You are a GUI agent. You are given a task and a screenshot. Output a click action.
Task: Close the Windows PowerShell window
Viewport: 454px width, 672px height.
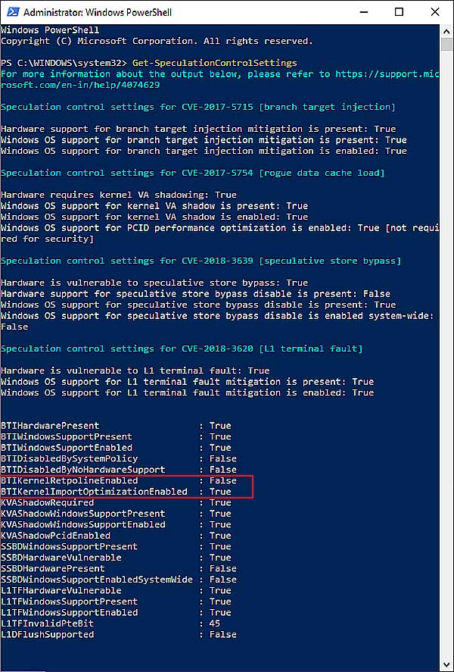pos(435,12)
